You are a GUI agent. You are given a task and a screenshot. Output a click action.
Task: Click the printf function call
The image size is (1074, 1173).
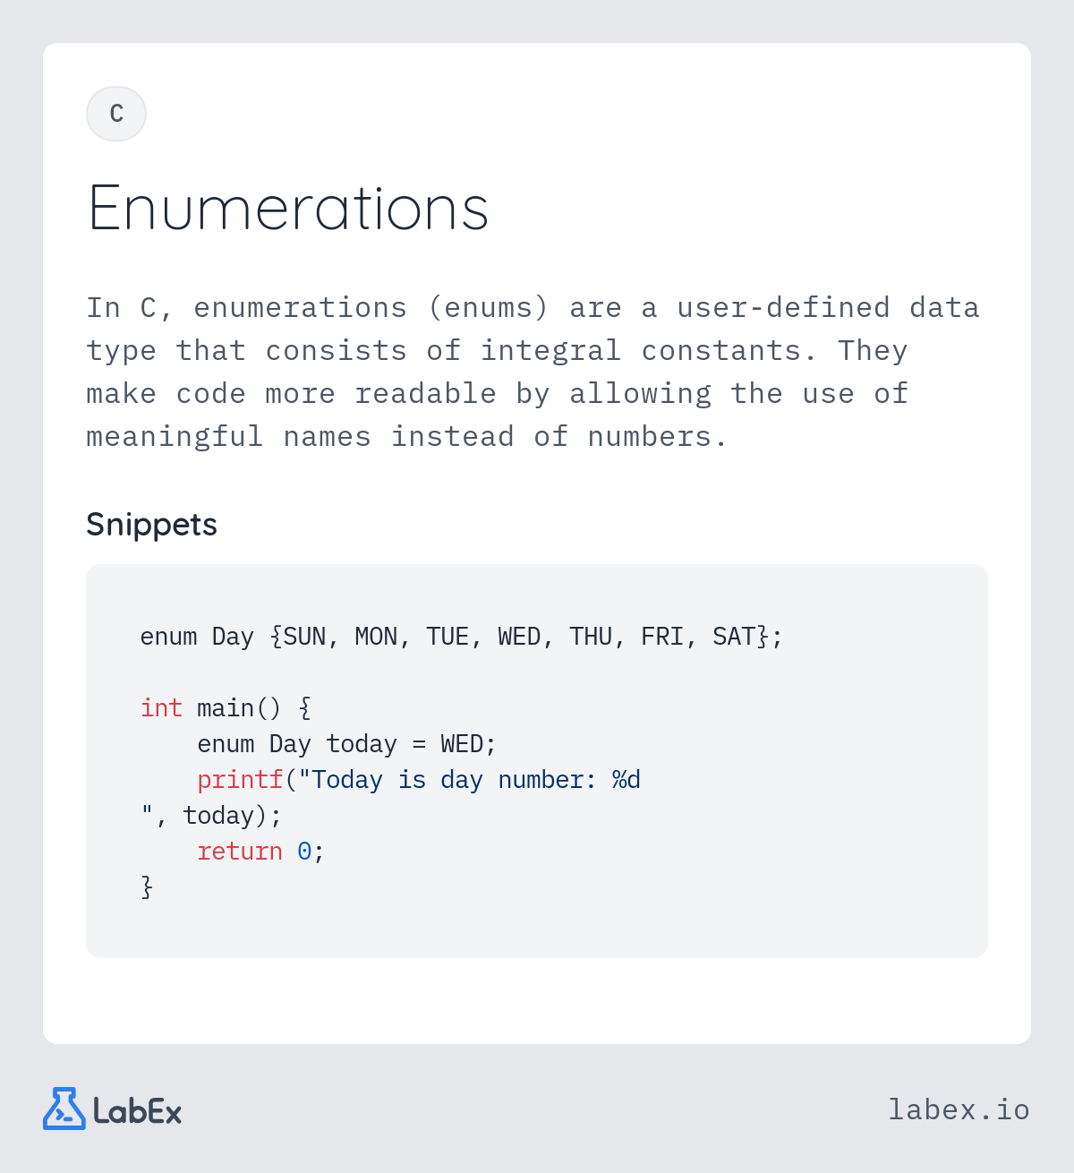coord(240,780)
